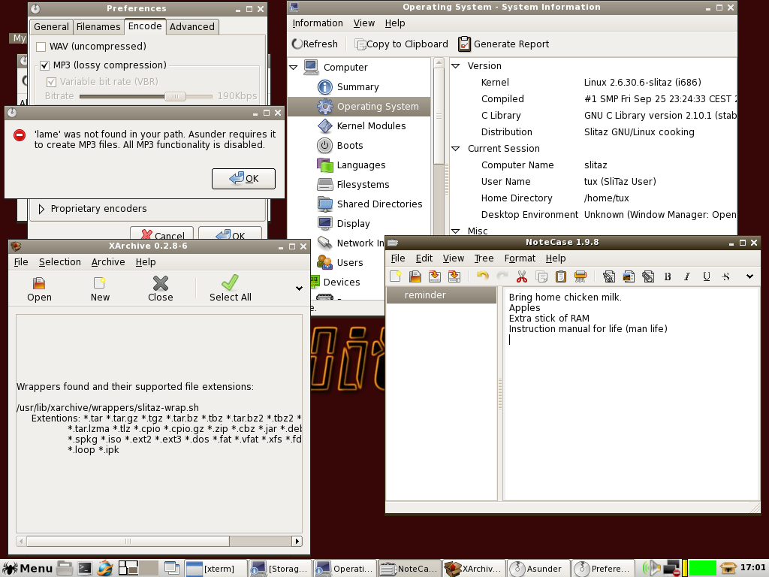Screen dimensions: 769x577
Task: Collapse the Computer tree in System Information
Action: point(294,67)
